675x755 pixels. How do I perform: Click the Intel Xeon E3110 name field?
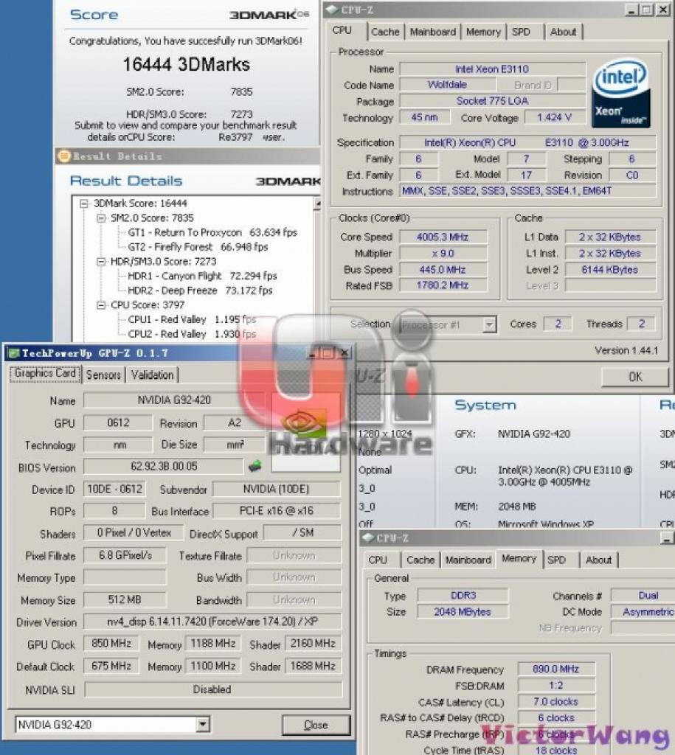(x=492, y=69)
